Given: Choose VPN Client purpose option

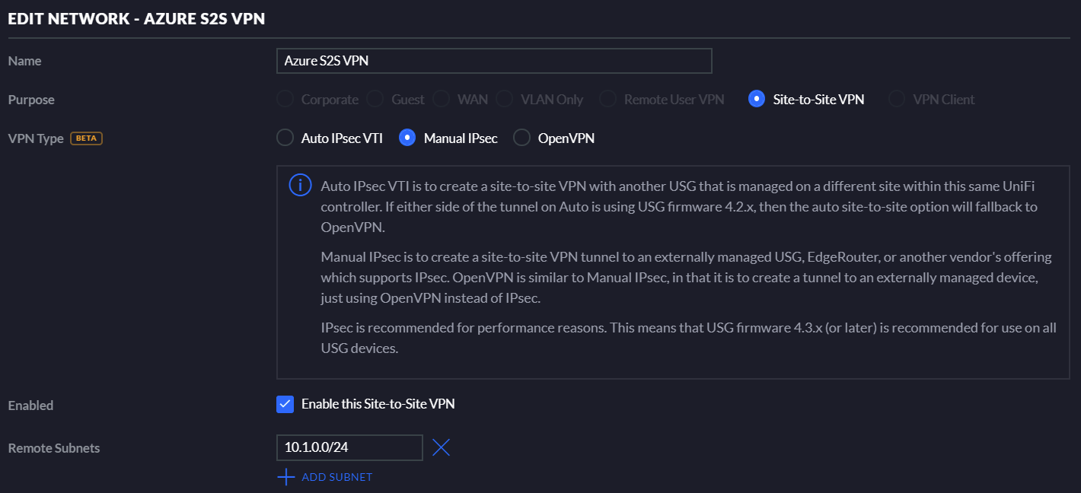Looking at the screenshot, I should [x=897, y=99].
